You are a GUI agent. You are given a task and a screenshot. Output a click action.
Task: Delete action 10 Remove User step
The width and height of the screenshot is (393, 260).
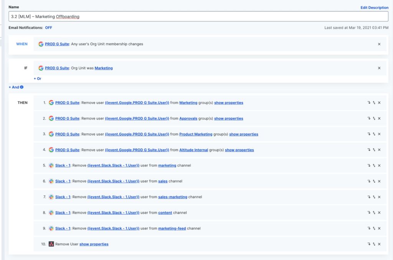tap(379, 244)
